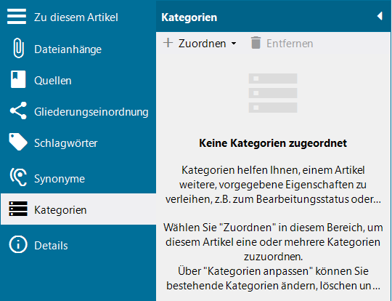Click the Schlagwörter tag icon
This screenshot has height=301, width=392.
pos(18,142)
